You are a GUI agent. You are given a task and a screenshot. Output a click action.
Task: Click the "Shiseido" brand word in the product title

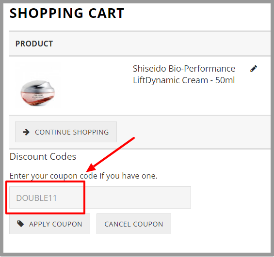point(149,69)
